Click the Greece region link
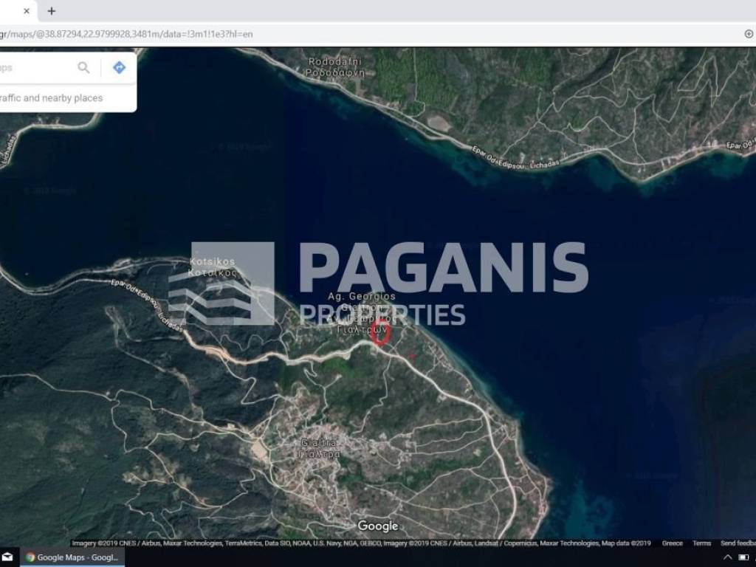Image resolution: width=756 pixels, height=567 pixels. (672, 543)
